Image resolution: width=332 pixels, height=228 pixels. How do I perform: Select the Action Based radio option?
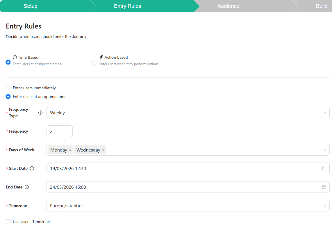95,62
